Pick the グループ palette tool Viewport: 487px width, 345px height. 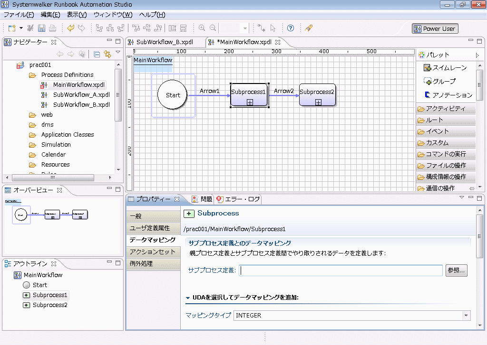439,81
